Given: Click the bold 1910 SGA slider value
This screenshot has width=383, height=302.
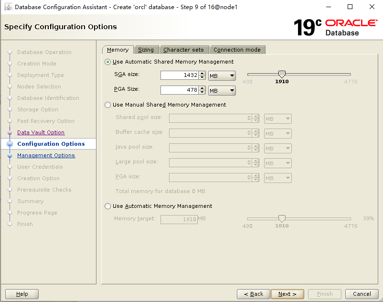Looking at the screenshot, I should [x=282, y=82].
